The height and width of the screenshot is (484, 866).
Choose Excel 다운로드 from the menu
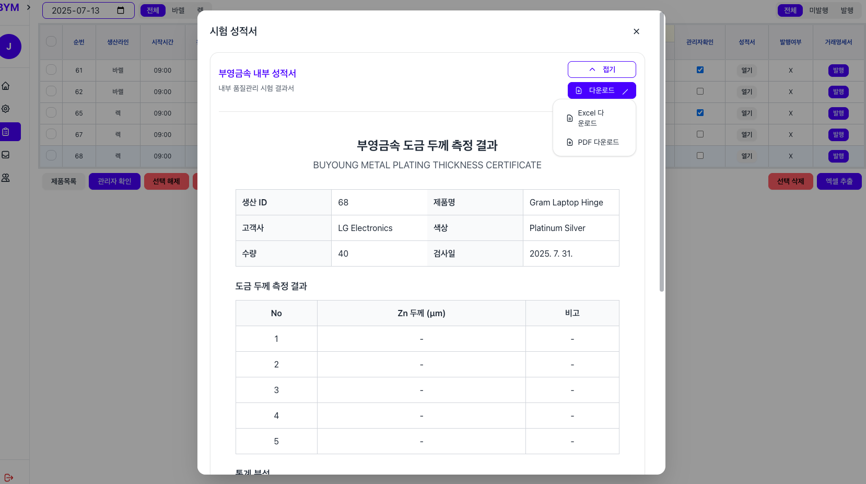coord(591,118)
